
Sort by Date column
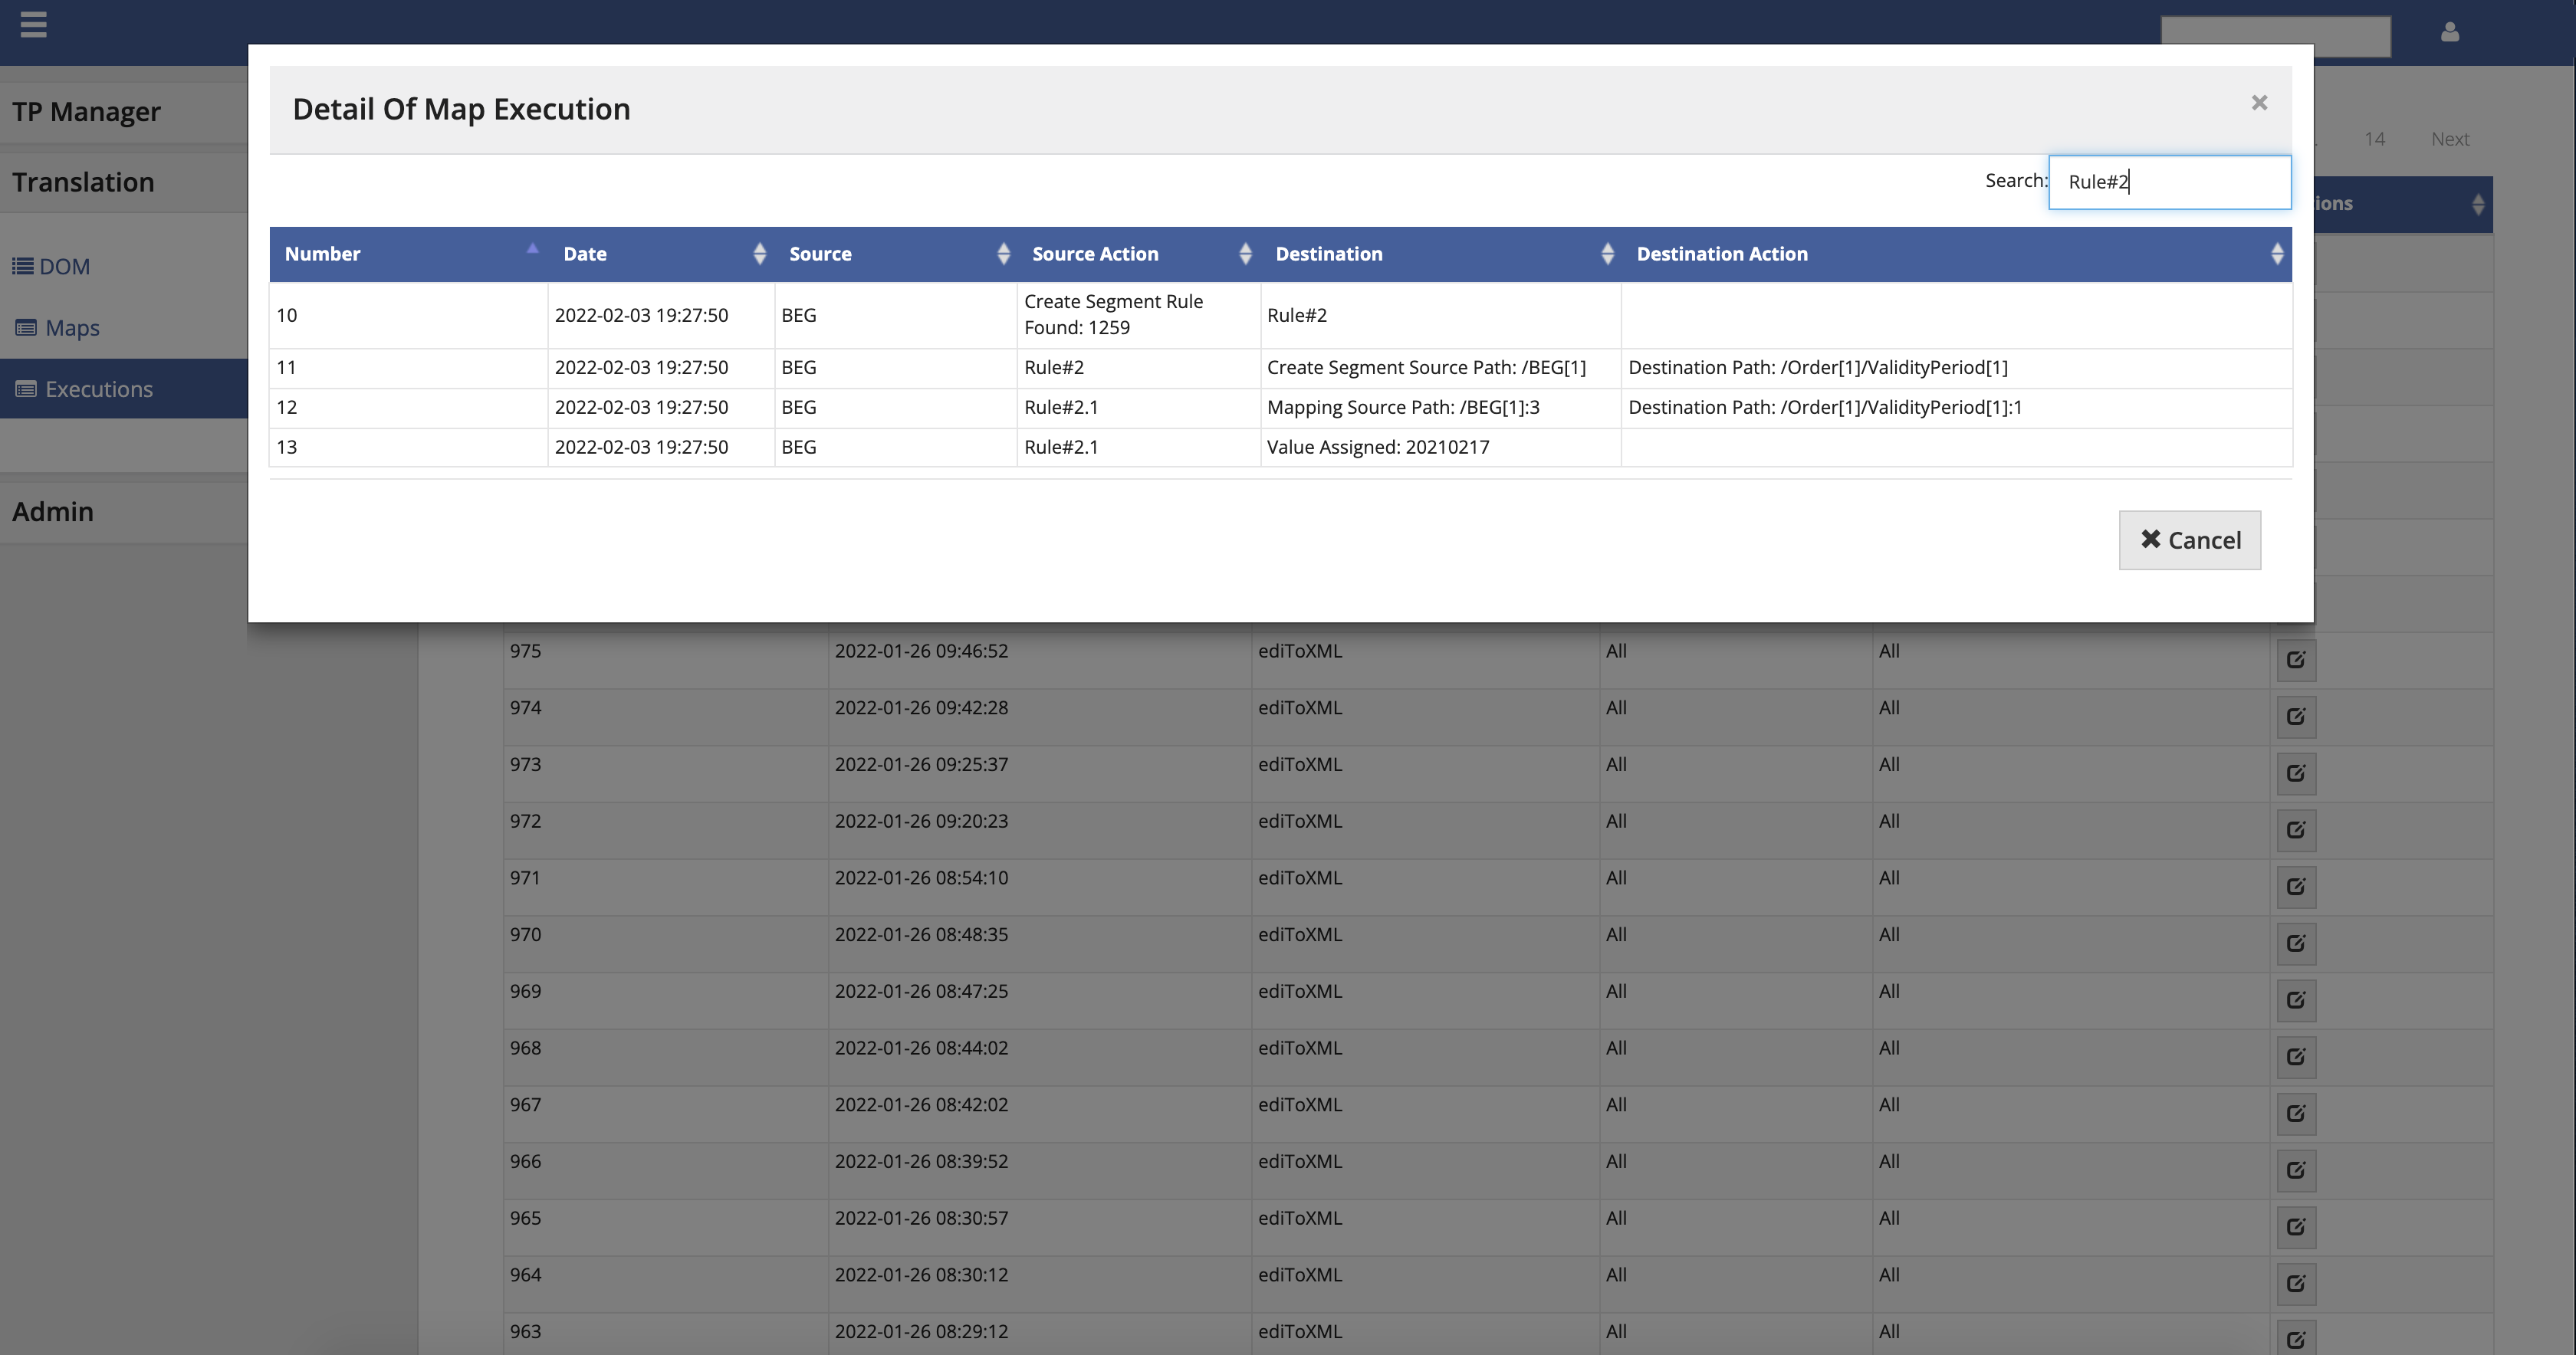tap(661, 254)
